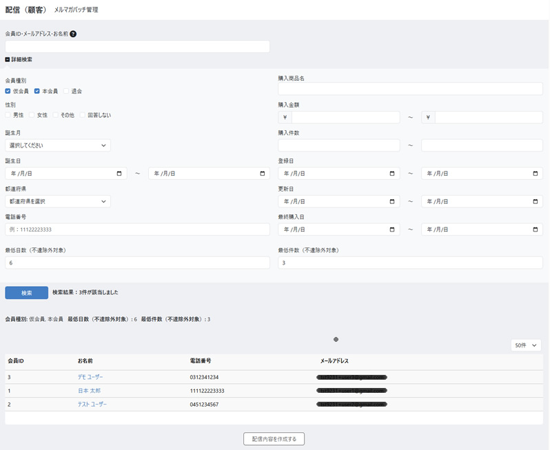Click the help icon beside 会員ID label
Viewport: 550px width, 450px height.
[x=73, y=34]
